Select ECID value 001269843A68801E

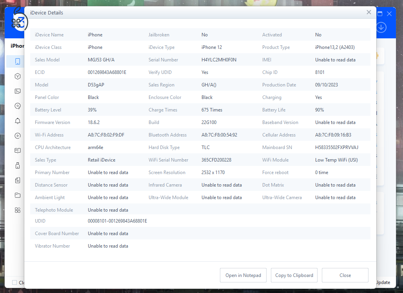coord(107,72)
